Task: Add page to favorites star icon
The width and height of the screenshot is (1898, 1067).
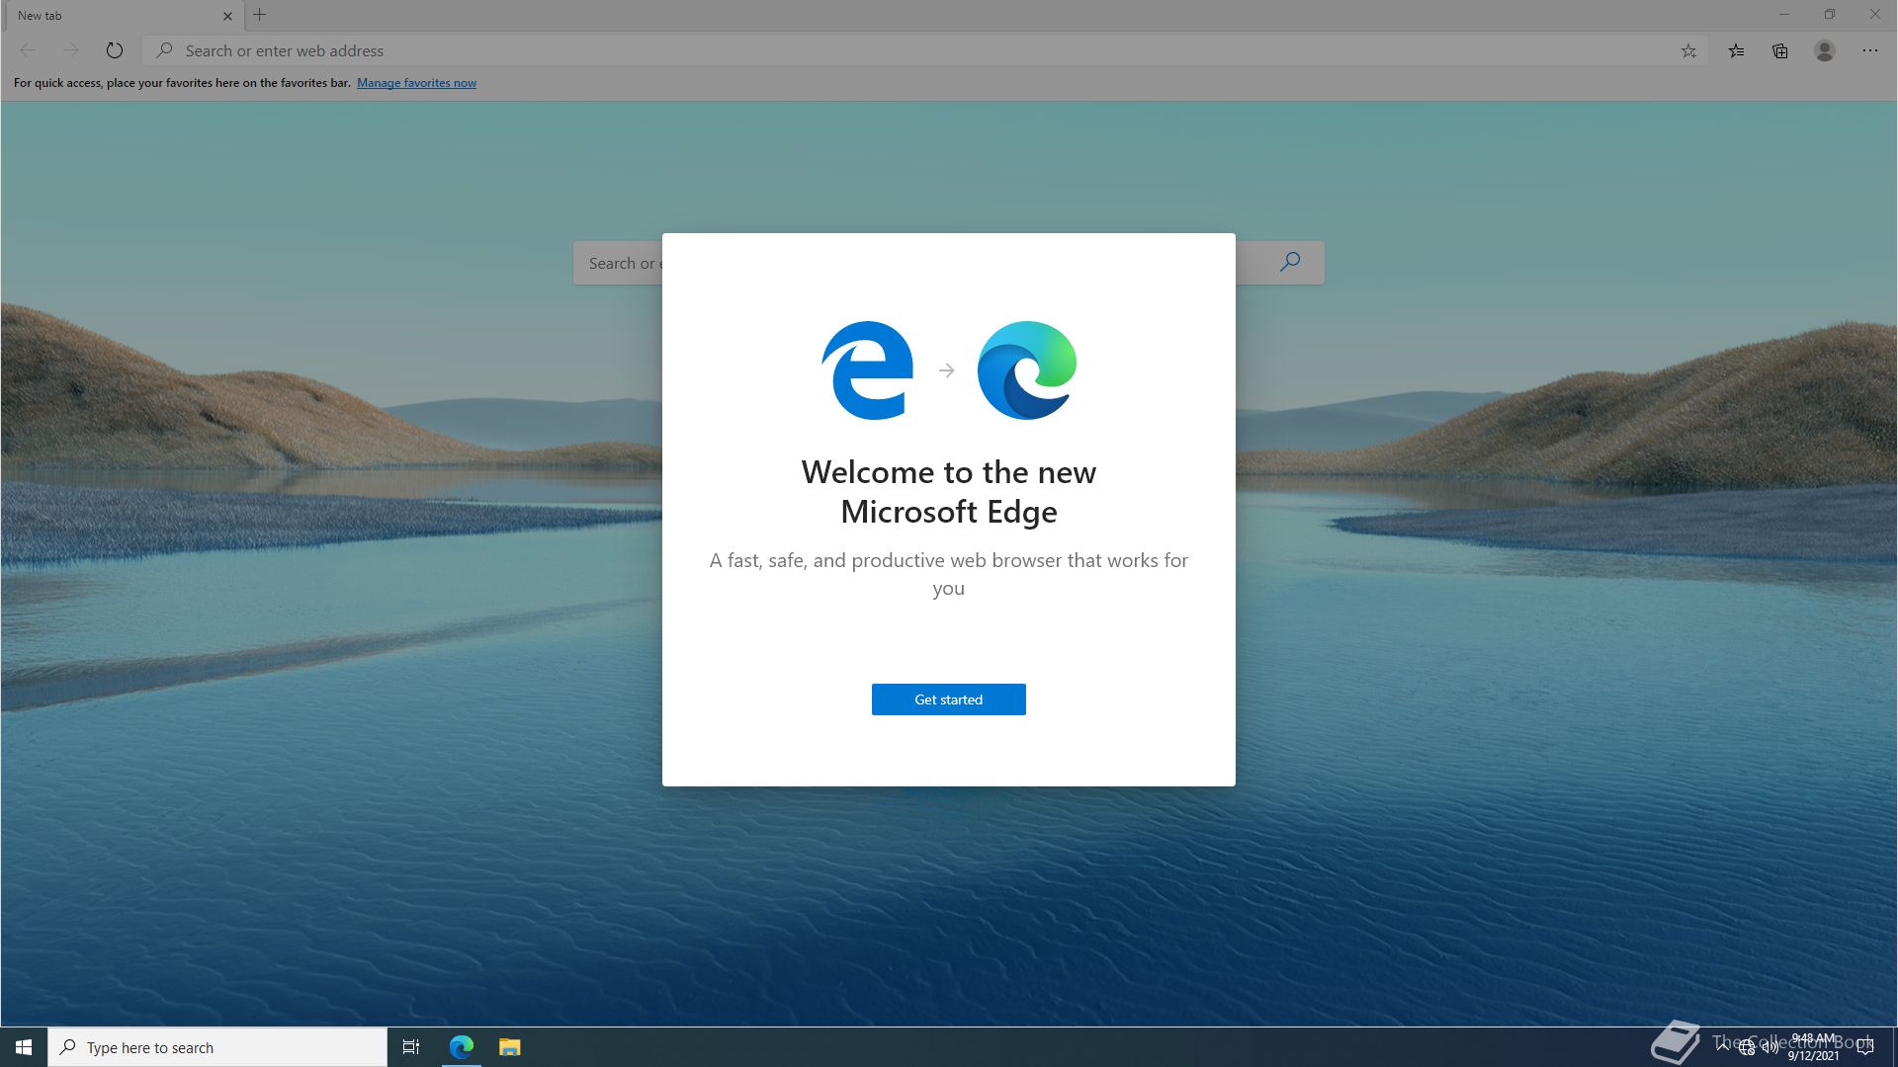Action: [x=1688, y=50]
